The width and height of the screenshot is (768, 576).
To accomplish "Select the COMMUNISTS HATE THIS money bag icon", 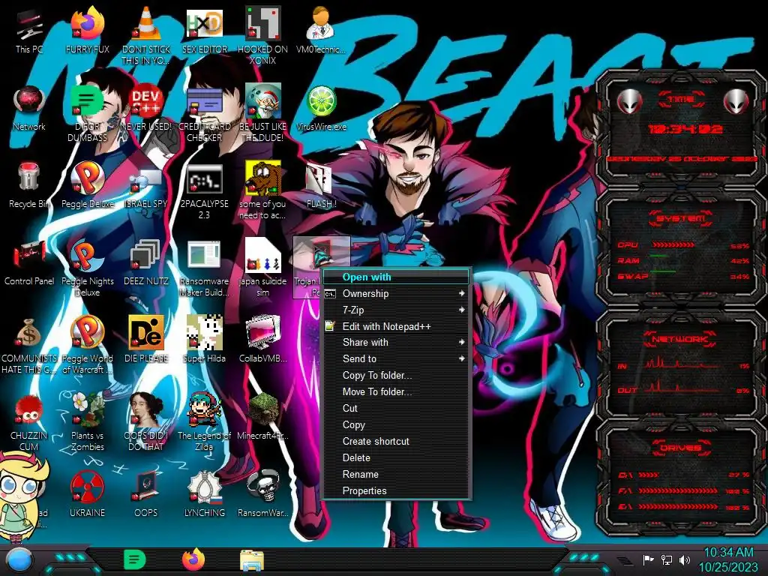I will pyautogui.click(x=29, y=346).
